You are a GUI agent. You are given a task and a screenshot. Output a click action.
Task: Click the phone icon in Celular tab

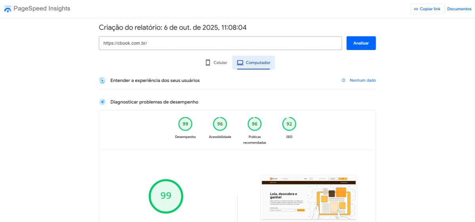tap(208, 63)
